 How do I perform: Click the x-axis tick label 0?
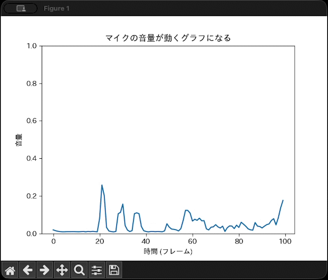click(53, 241)
